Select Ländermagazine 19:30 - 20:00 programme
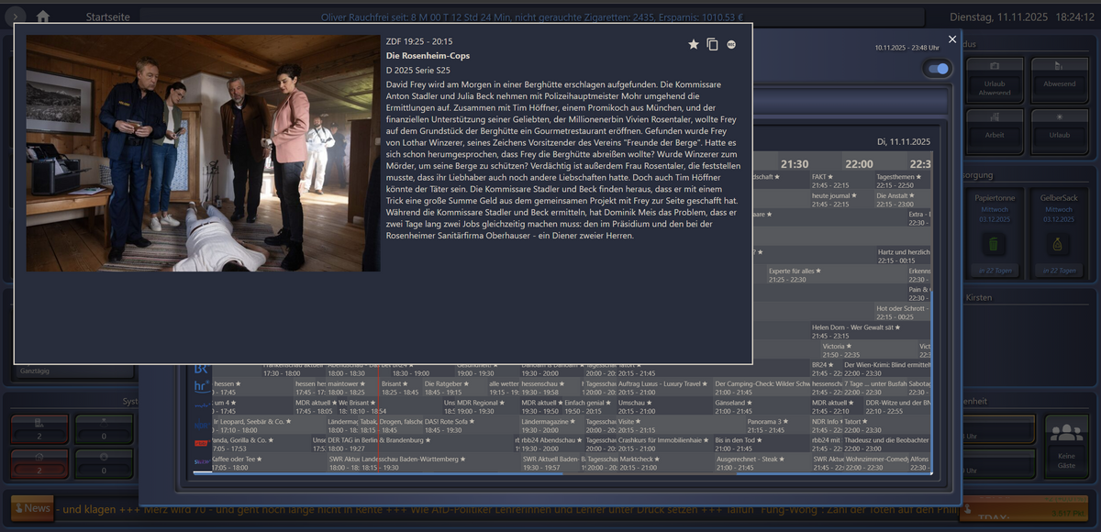This screenshot has height=532, width=1101. click(x=552, y=426)
